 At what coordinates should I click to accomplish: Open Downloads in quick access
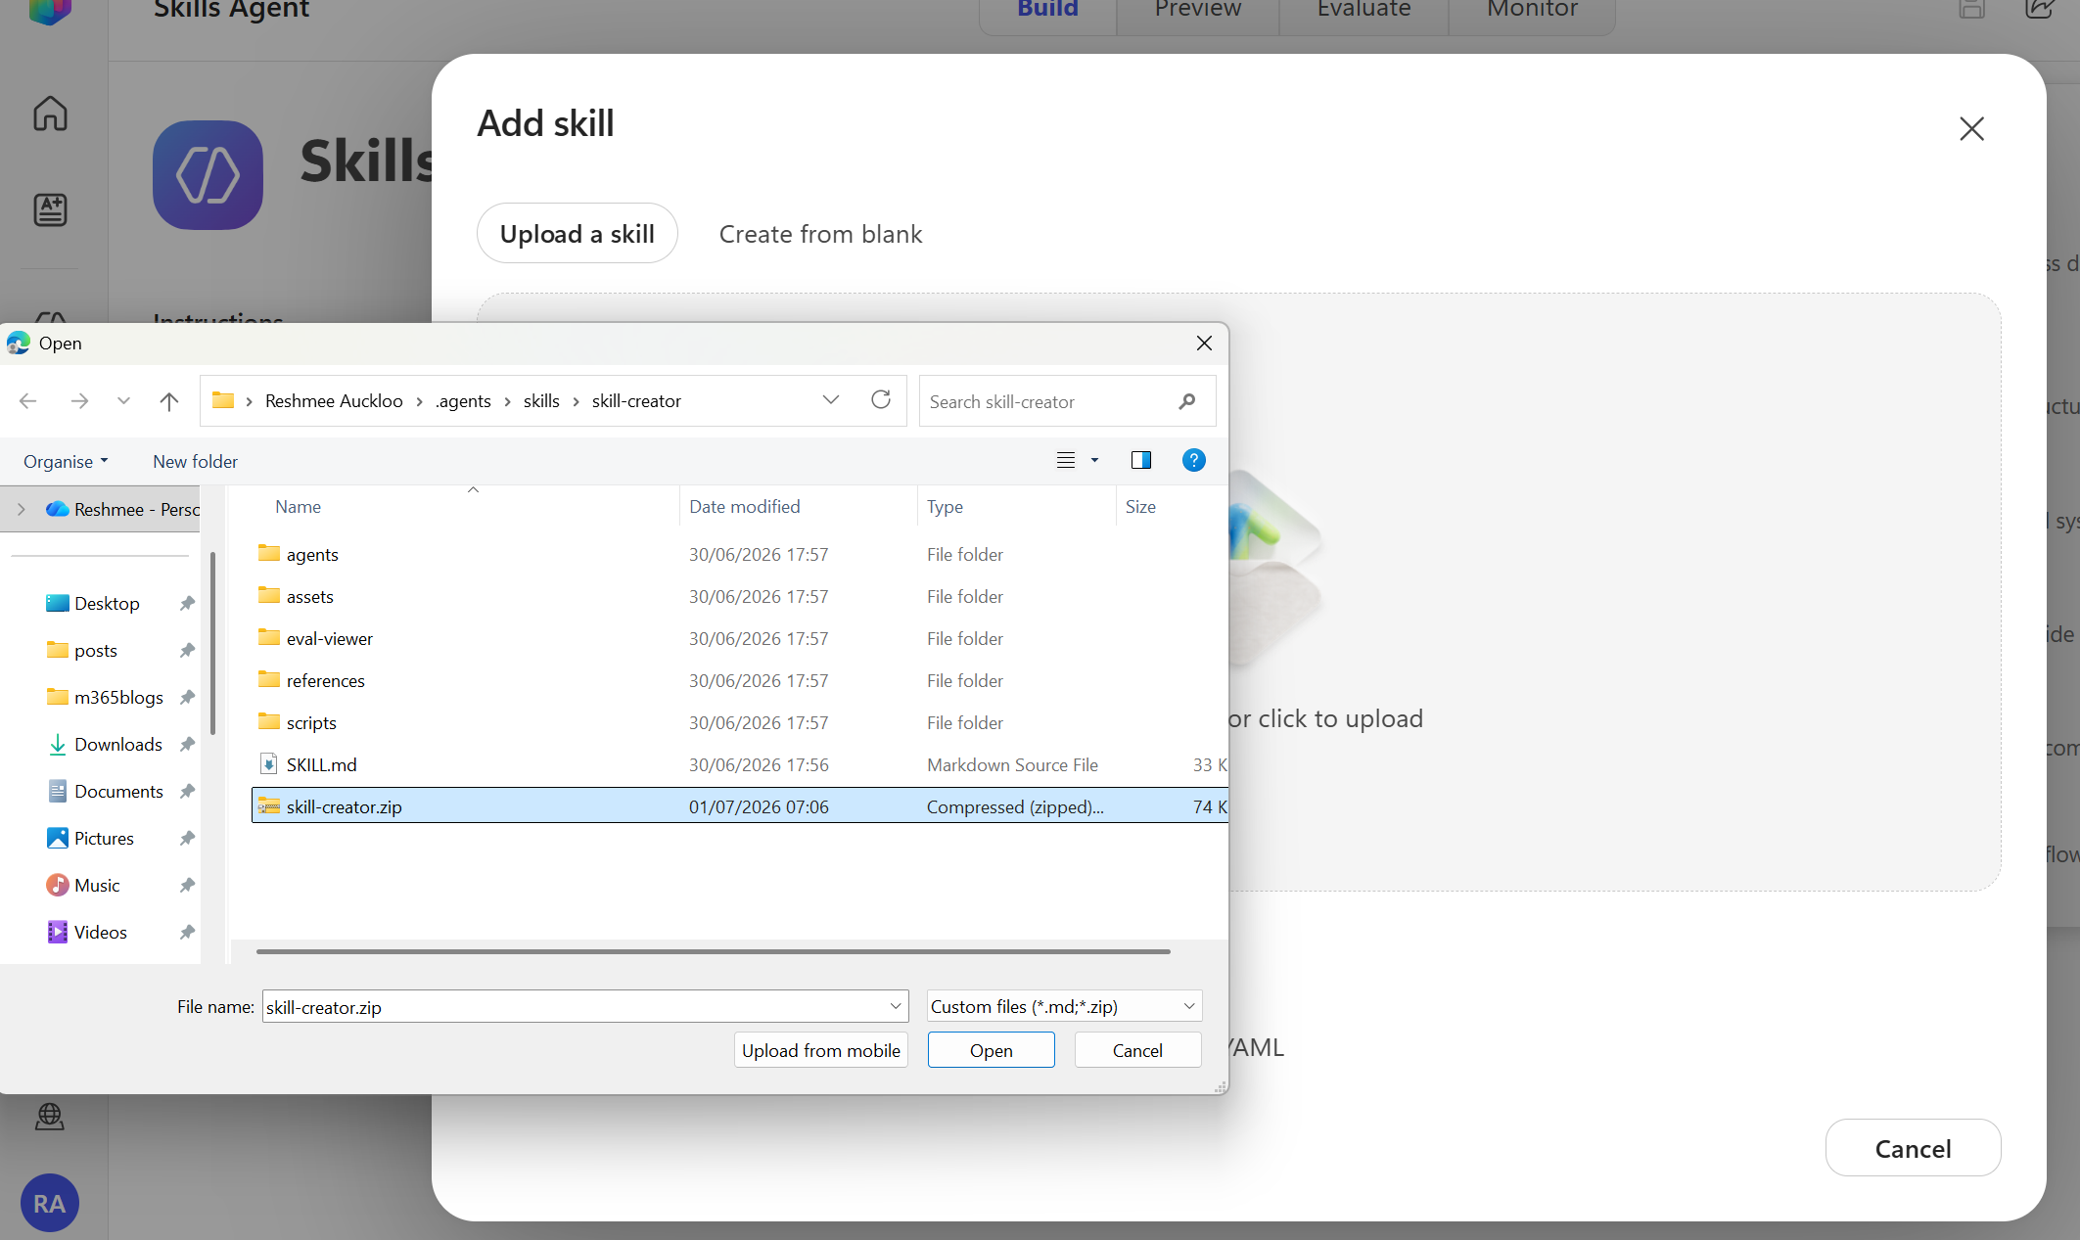(x=117, y=744)
